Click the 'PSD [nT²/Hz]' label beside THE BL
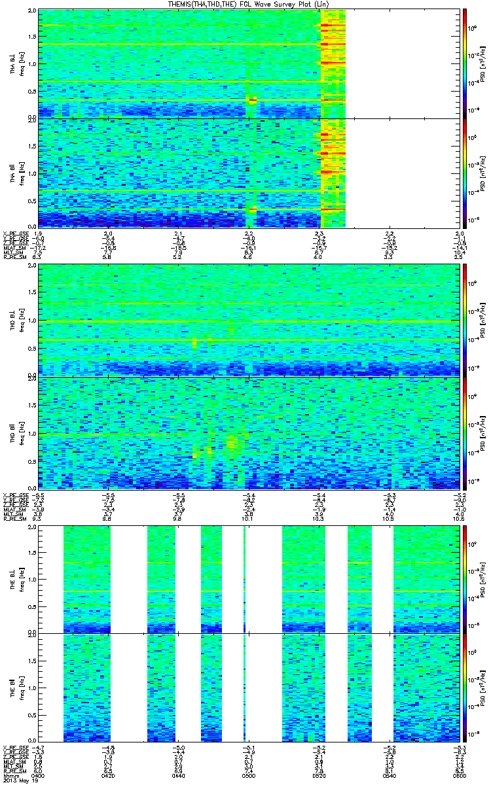 pos(483,579)
